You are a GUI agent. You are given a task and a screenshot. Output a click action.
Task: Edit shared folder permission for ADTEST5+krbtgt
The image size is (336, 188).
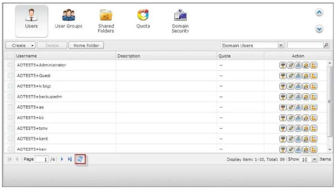coord(306,86)
